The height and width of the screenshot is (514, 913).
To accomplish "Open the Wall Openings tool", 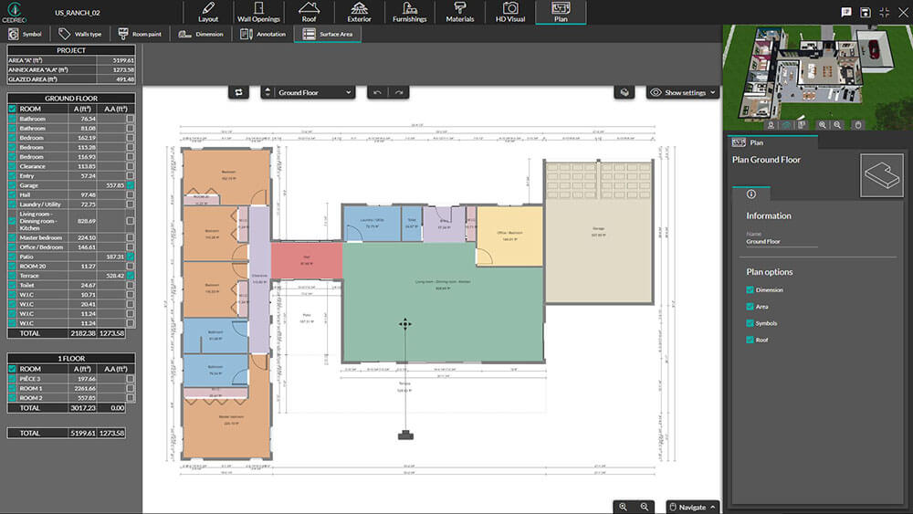I will pyautogui.click(x=258, y=12).
